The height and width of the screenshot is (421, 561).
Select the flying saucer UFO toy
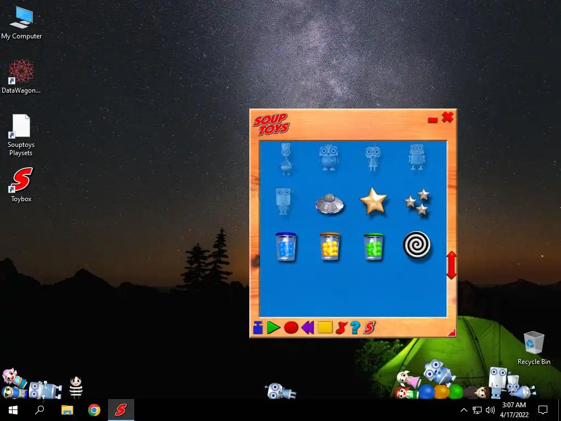pyautogui.click(x=329, y=204)
